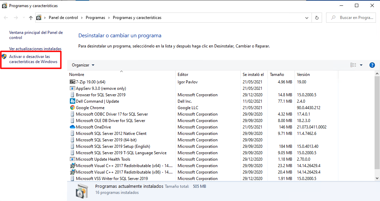Sort by Se instaló el column
This screenshot has height=201, width=380.
pyautogui.click(x=253, y=75)
